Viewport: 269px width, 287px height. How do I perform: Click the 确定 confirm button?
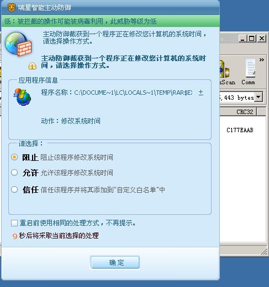coord(115,262)
